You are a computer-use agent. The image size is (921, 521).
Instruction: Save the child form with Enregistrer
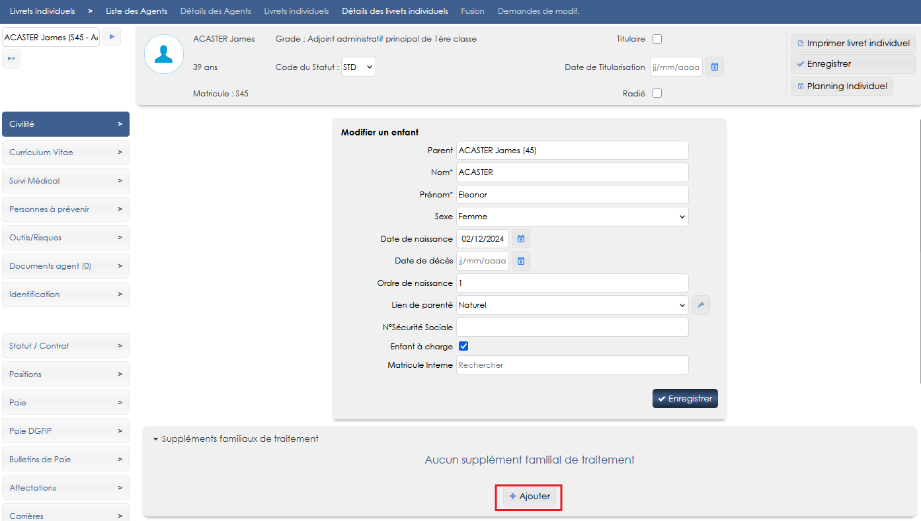coord(685,399)
